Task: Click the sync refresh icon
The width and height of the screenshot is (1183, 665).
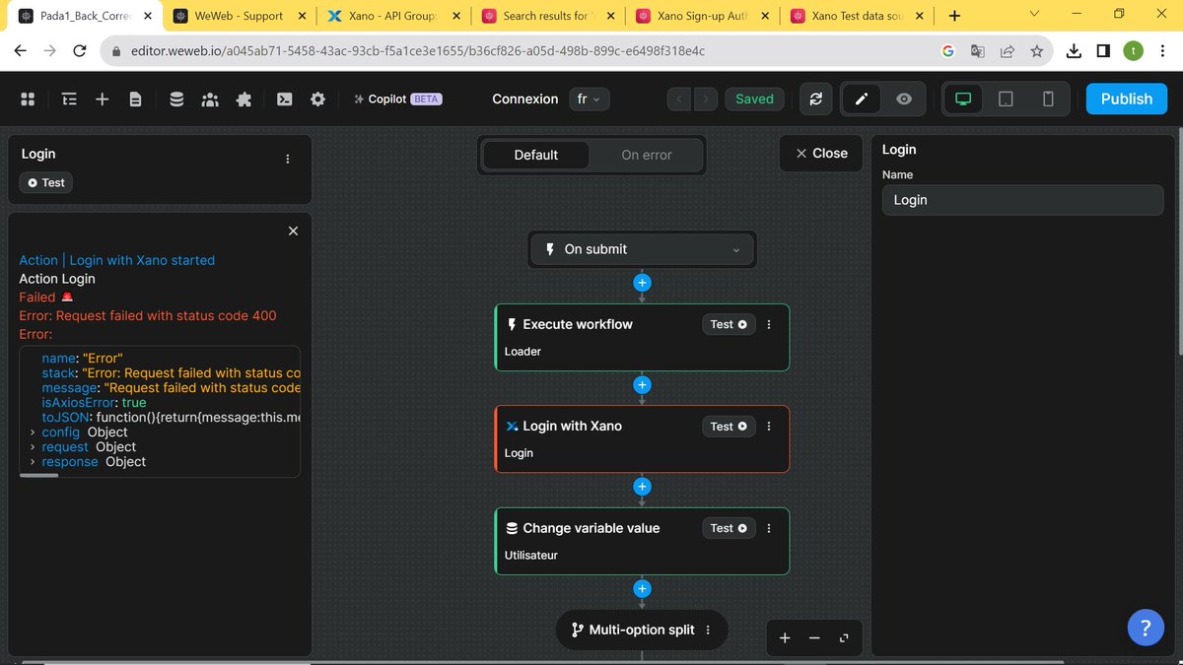Action: point(816,99)
